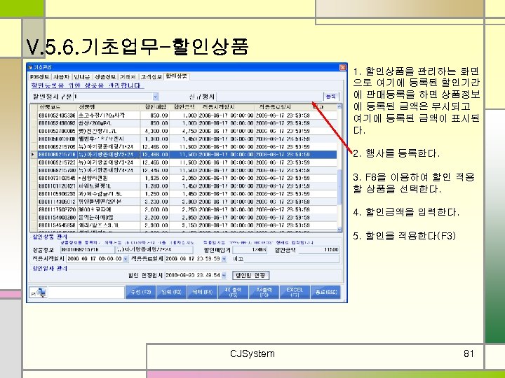
Task: Click the 비고 column header in the grid
Action: (323, 106)
